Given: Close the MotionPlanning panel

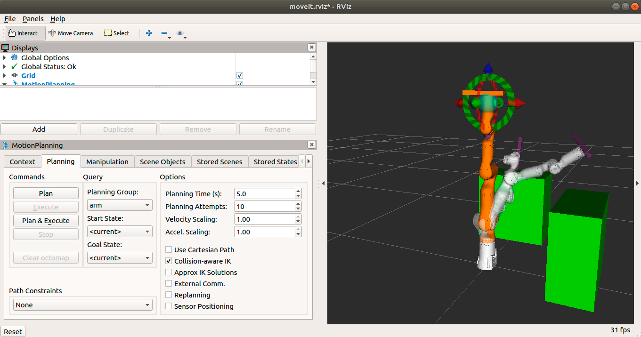Looking at the screenshot, I should click(311, 145).
